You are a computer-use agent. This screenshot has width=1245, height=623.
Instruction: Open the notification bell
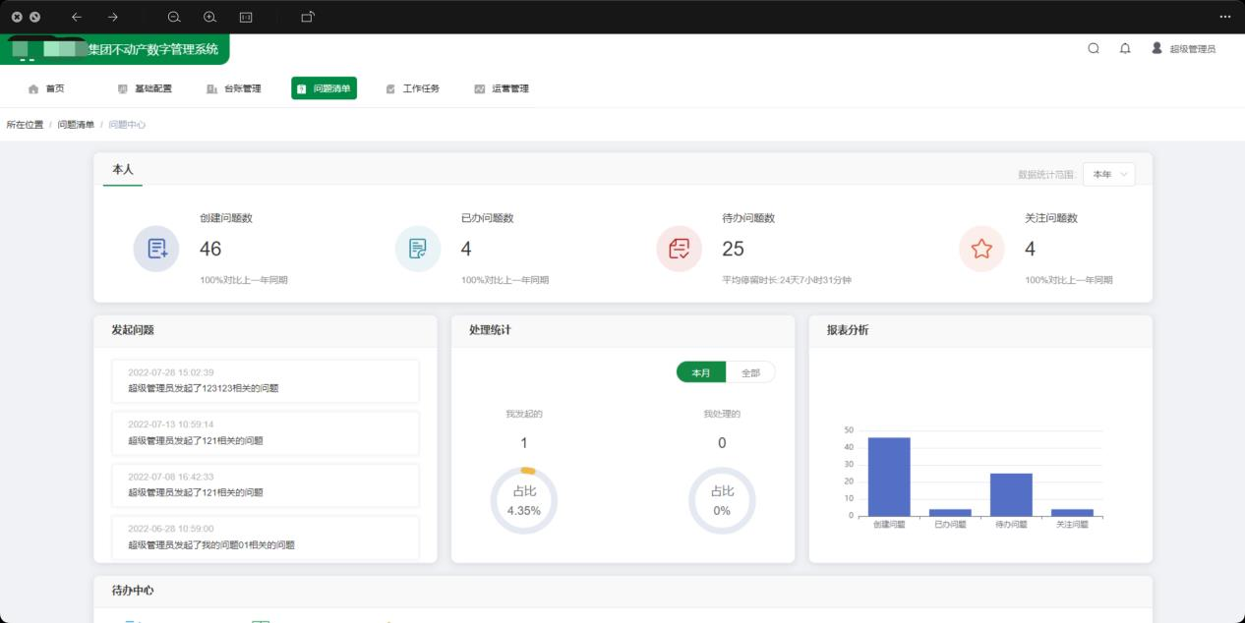(1125, 49)
